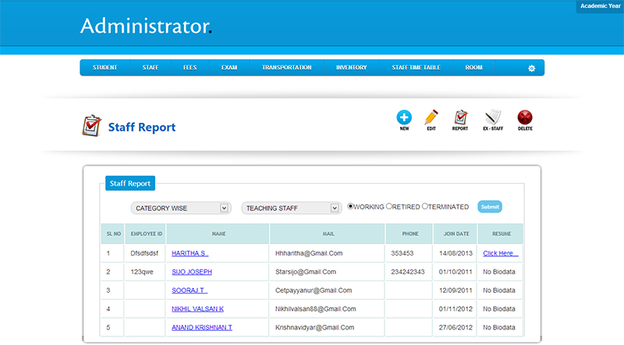Open the settings gear in navigation bar

click(531, 69)
